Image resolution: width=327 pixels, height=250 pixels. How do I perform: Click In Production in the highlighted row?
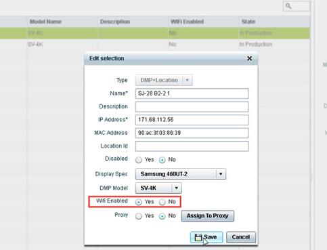[x=256, y=33]
